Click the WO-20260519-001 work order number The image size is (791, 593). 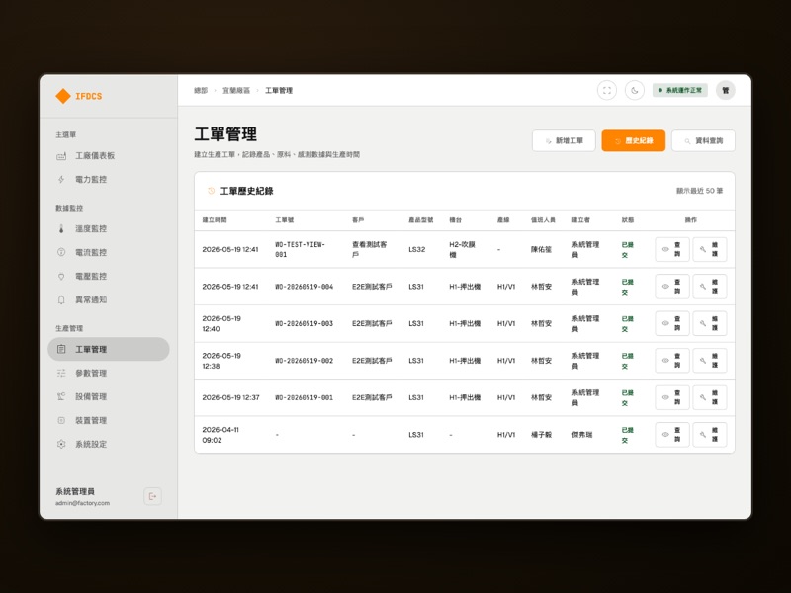[x=305, y=398]
